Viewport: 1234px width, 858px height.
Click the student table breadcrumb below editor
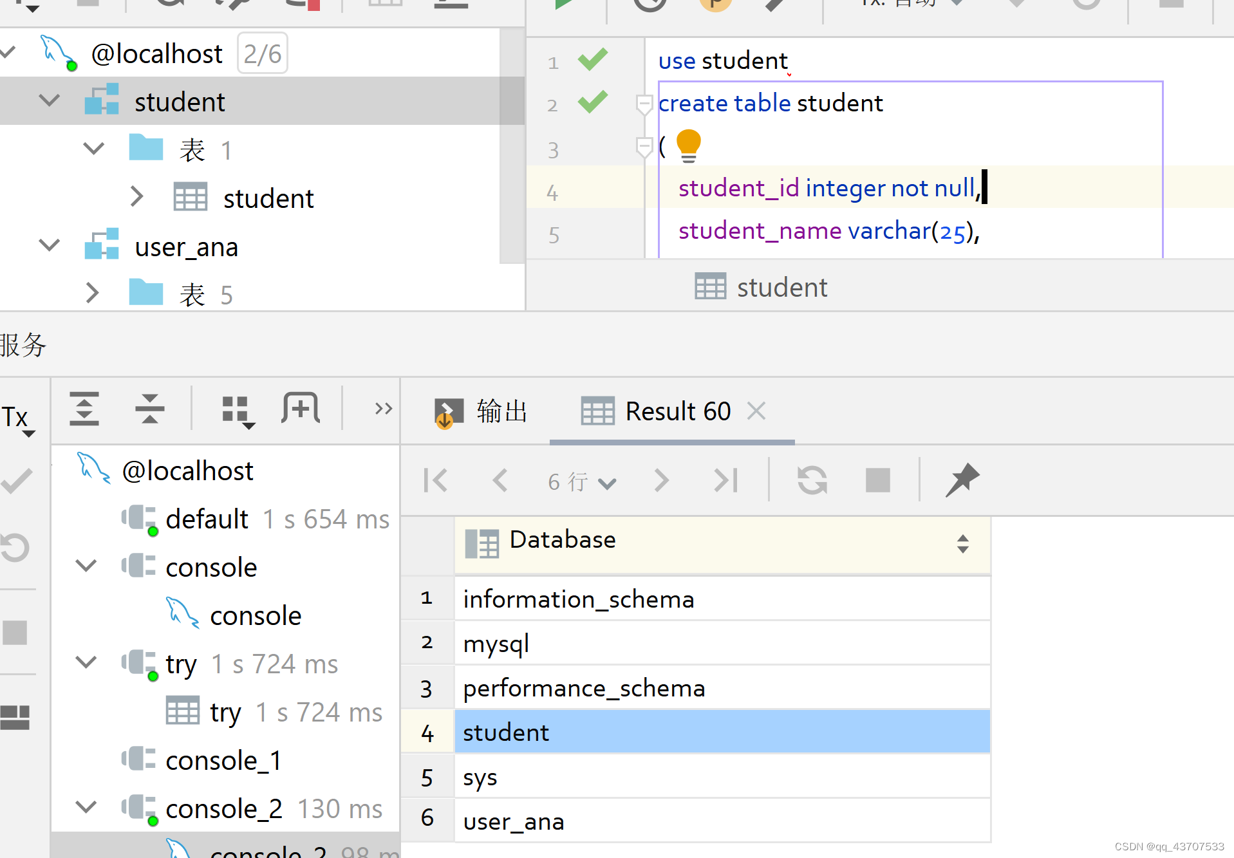(x=761, y=287)
